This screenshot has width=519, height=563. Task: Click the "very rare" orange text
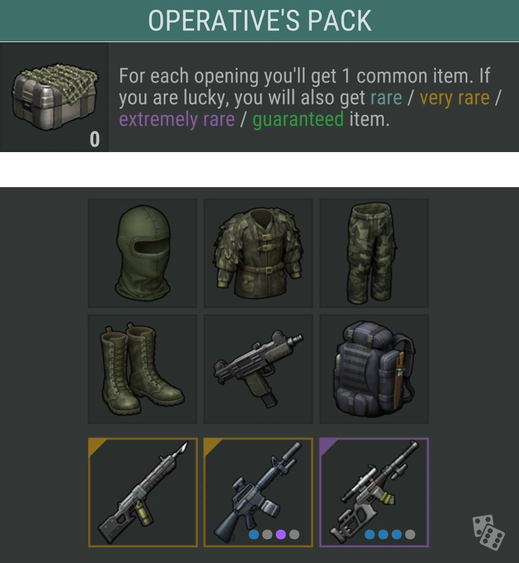point(454,98)
